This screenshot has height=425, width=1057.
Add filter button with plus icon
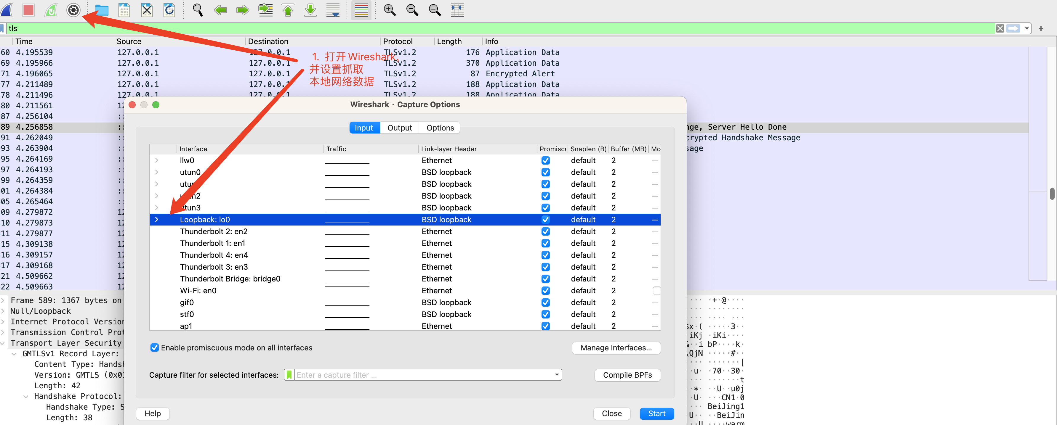(1041, 28)
